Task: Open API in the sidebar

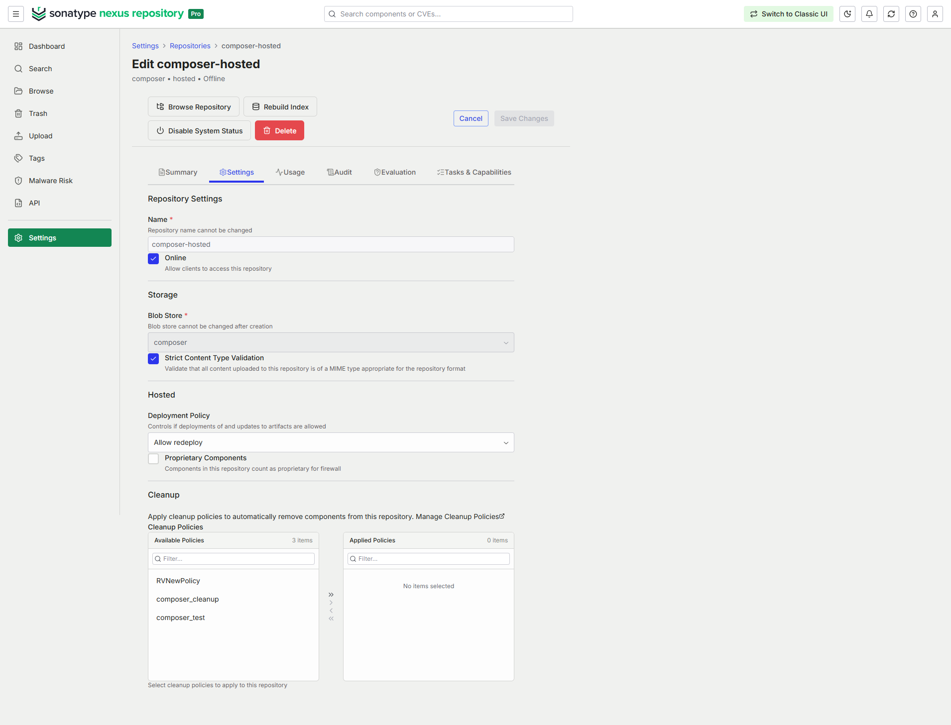Action: coord(60,203)
